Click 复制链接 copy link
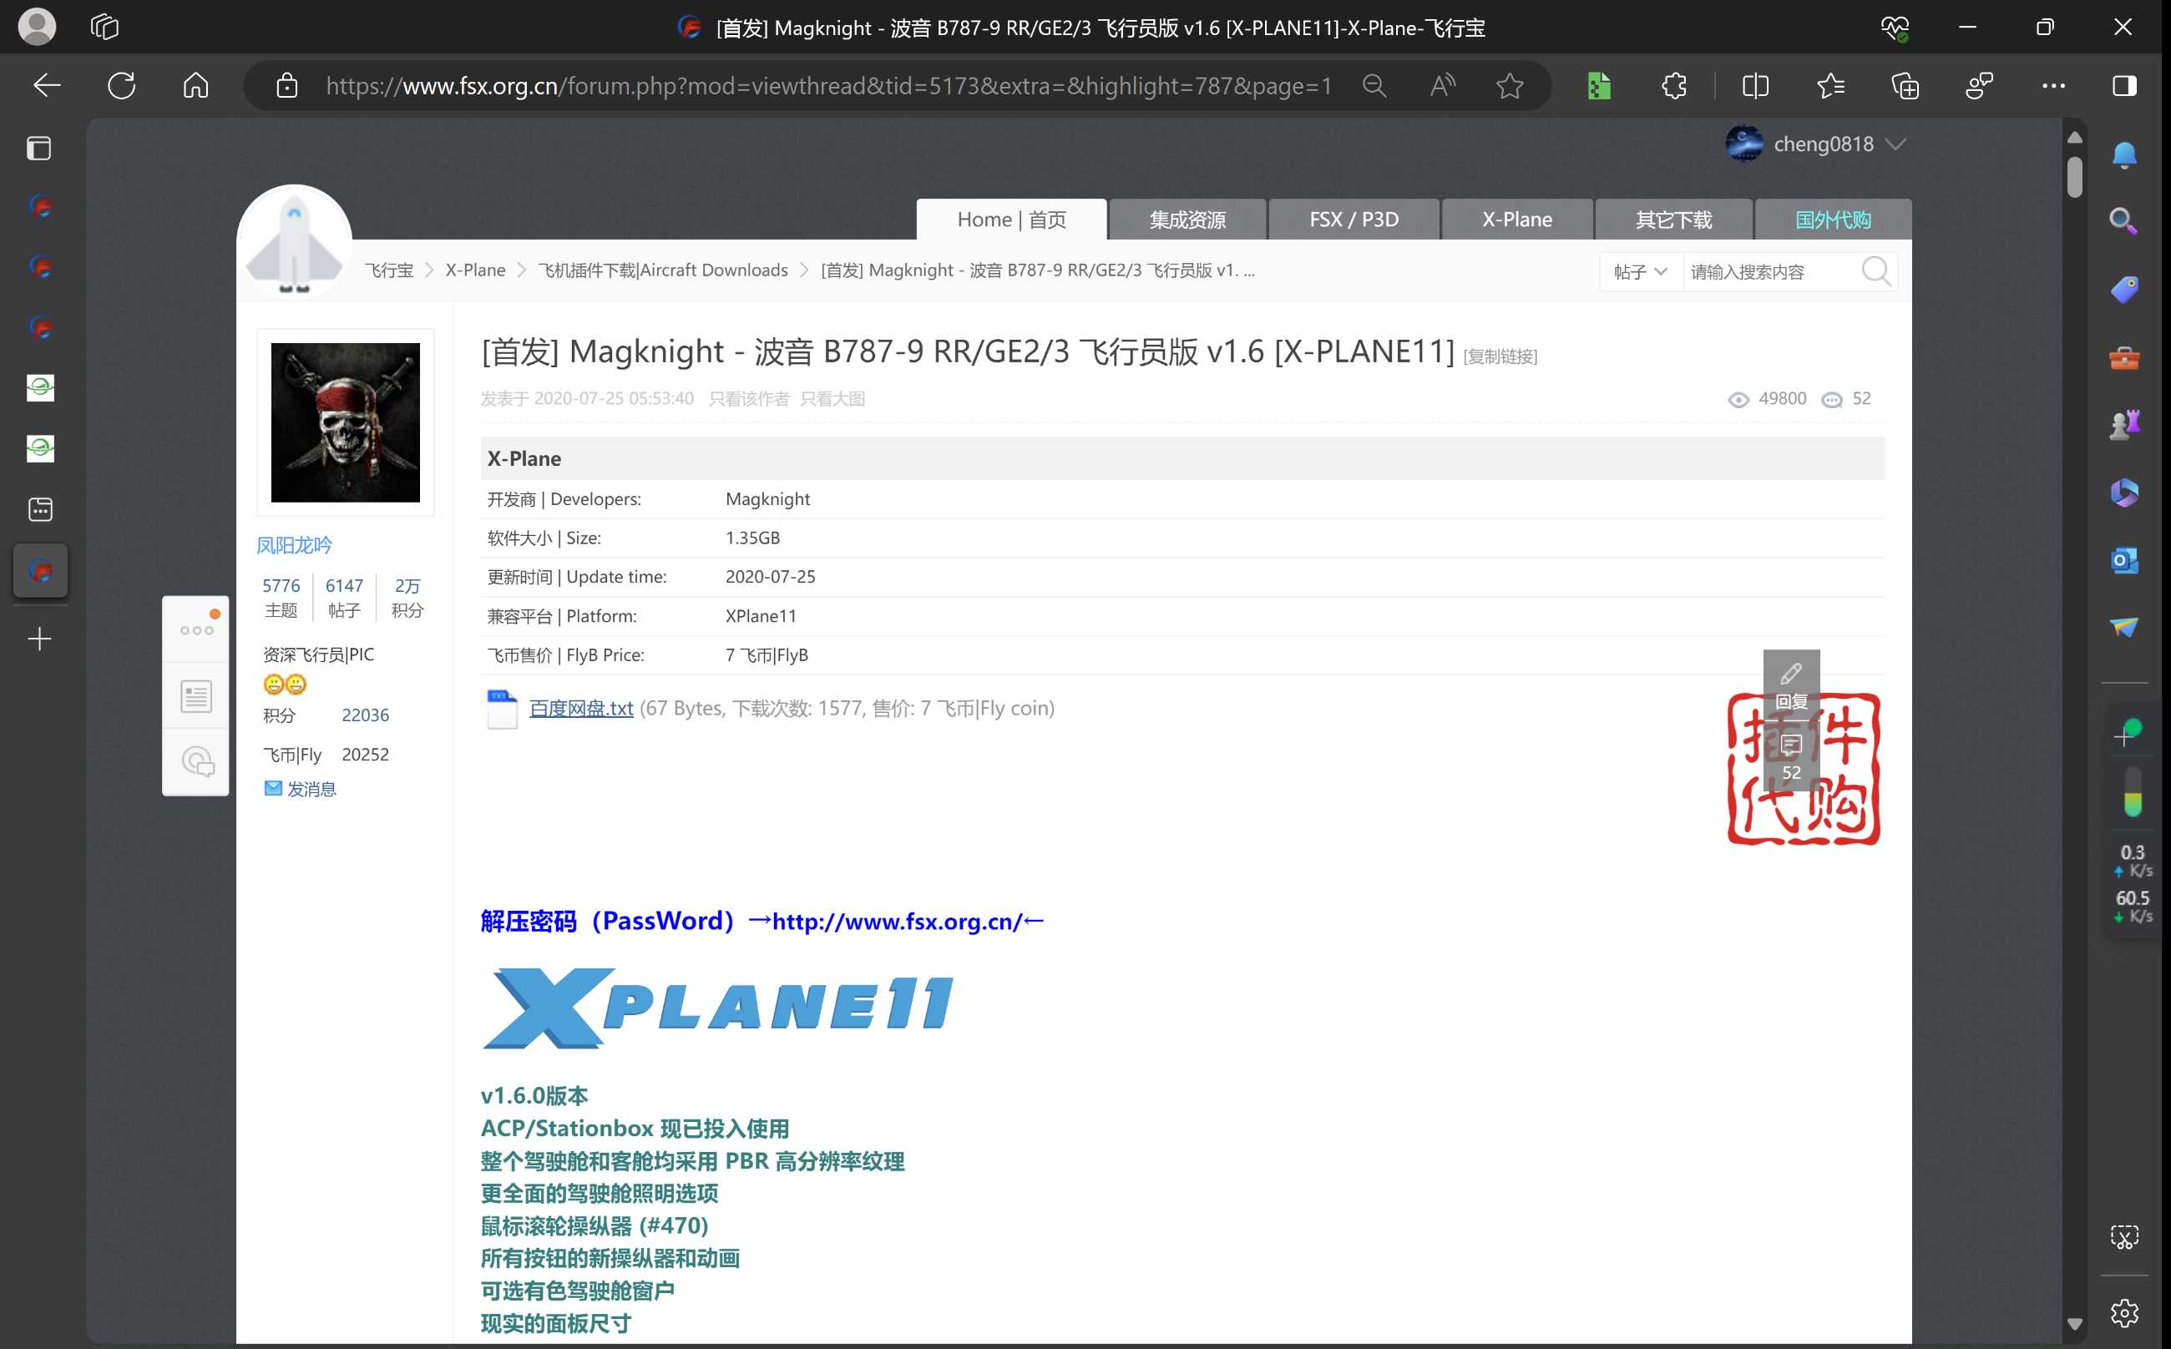This screenshot has height=1349, width=2171. click(1500, 356)
